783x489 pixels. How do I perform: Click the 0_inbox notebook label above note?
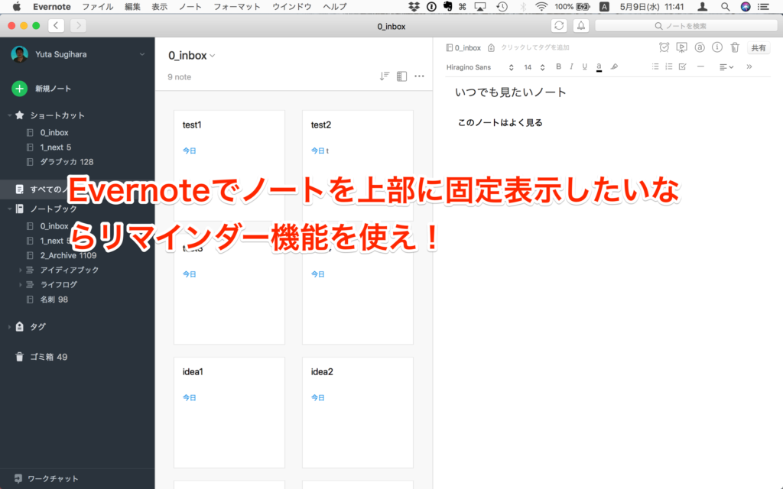(463, 48)
